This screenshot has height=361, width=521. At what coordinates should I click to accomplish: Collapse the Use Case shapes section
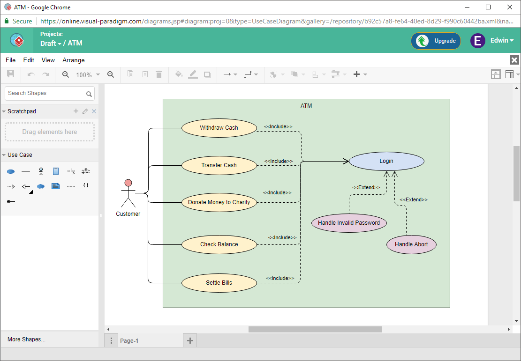4,155
